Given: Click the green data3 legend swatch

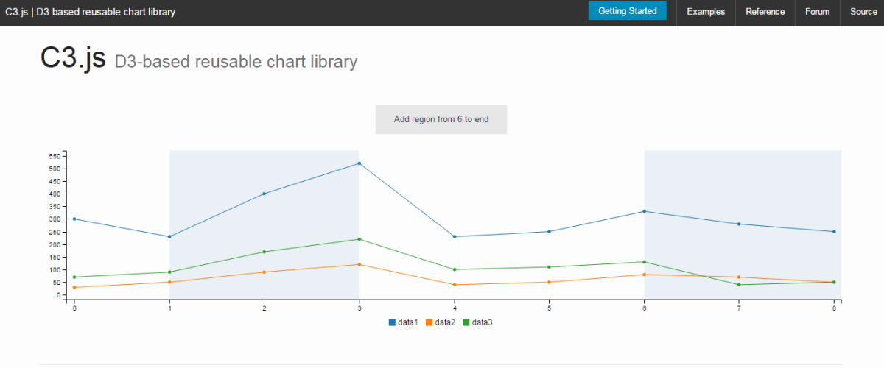Looking at the screenshot, I should (x=466, y=322).
